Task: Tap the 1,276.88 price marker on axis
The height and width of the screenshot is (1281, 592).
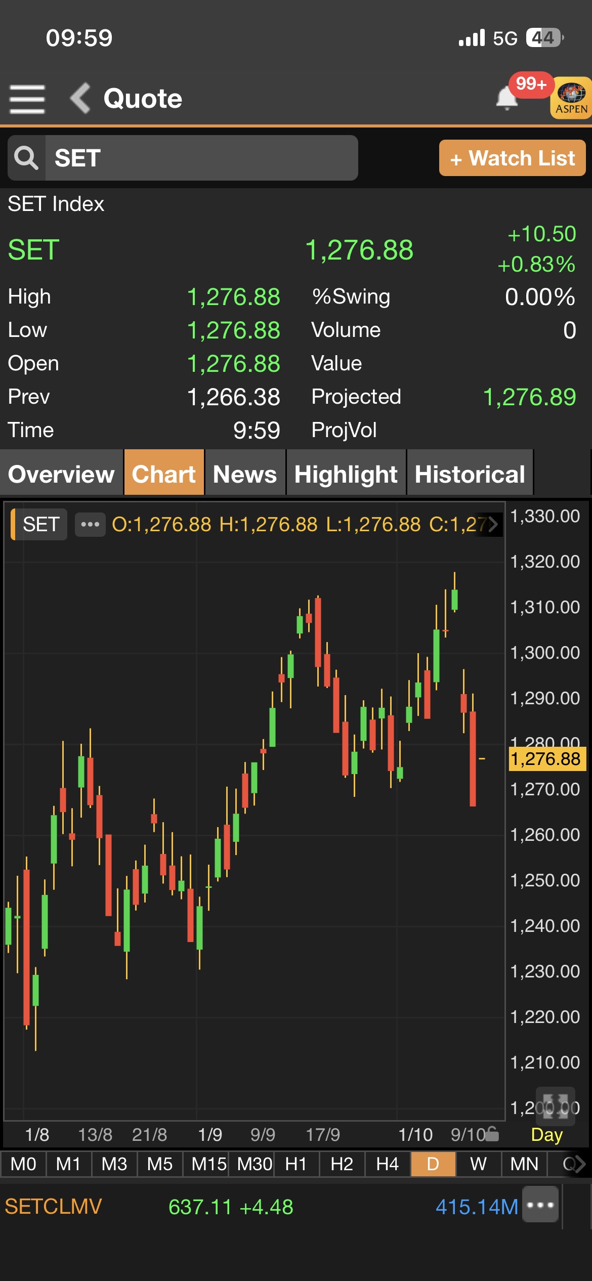Action: [546, 759]
